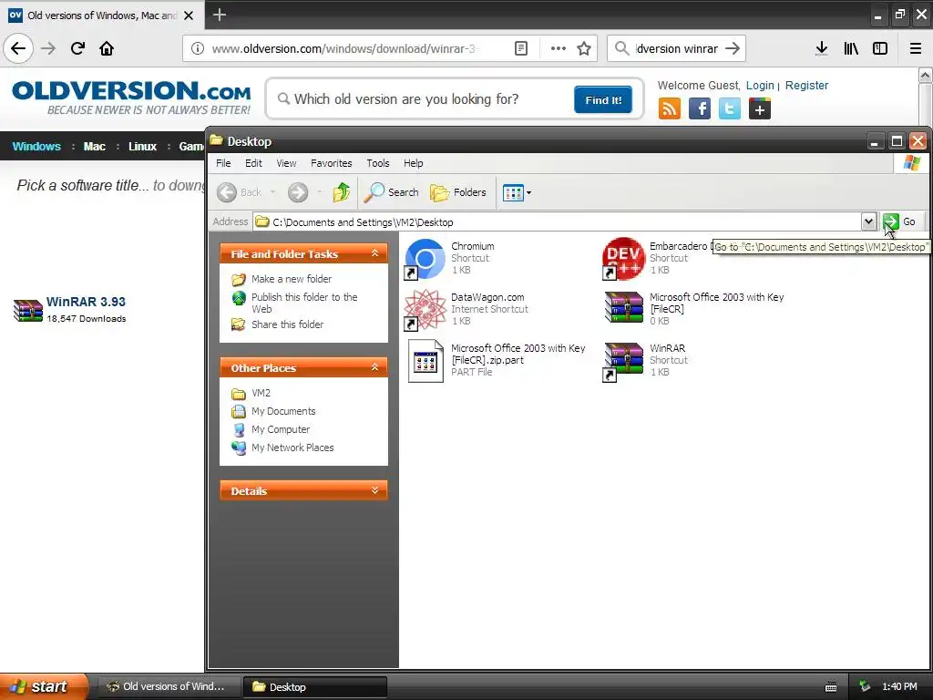Select the Chromium shortcut icon

[x=425, y=259]
